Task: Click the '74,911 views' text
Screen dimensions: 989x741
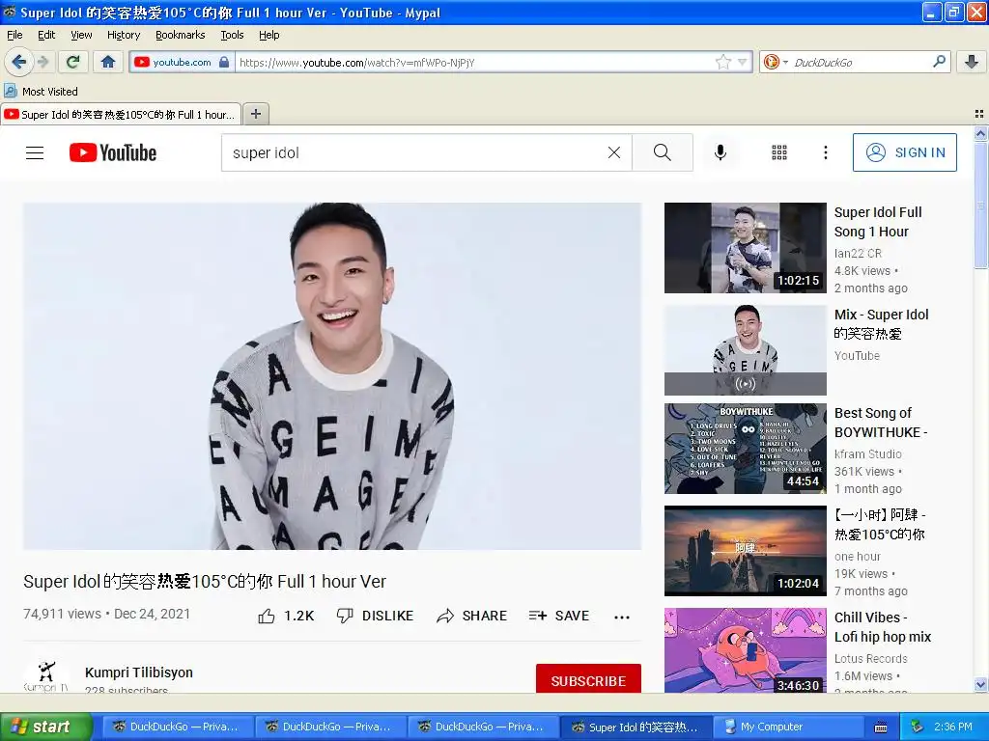Action: pos(62,614)
